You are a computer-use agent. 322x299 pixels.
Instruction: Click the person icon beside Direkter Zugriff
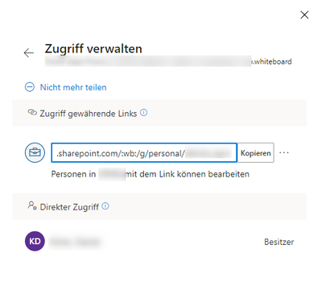pyautogui.click(x=32, y=206)
